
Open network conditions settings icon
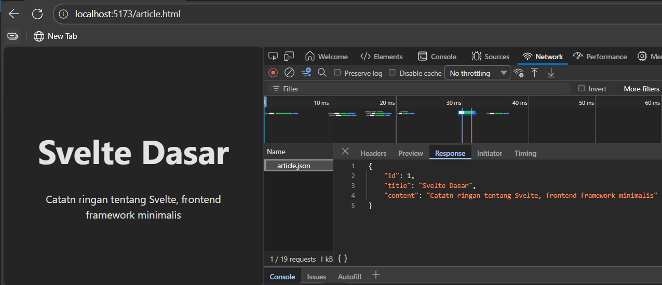[519, 73]
